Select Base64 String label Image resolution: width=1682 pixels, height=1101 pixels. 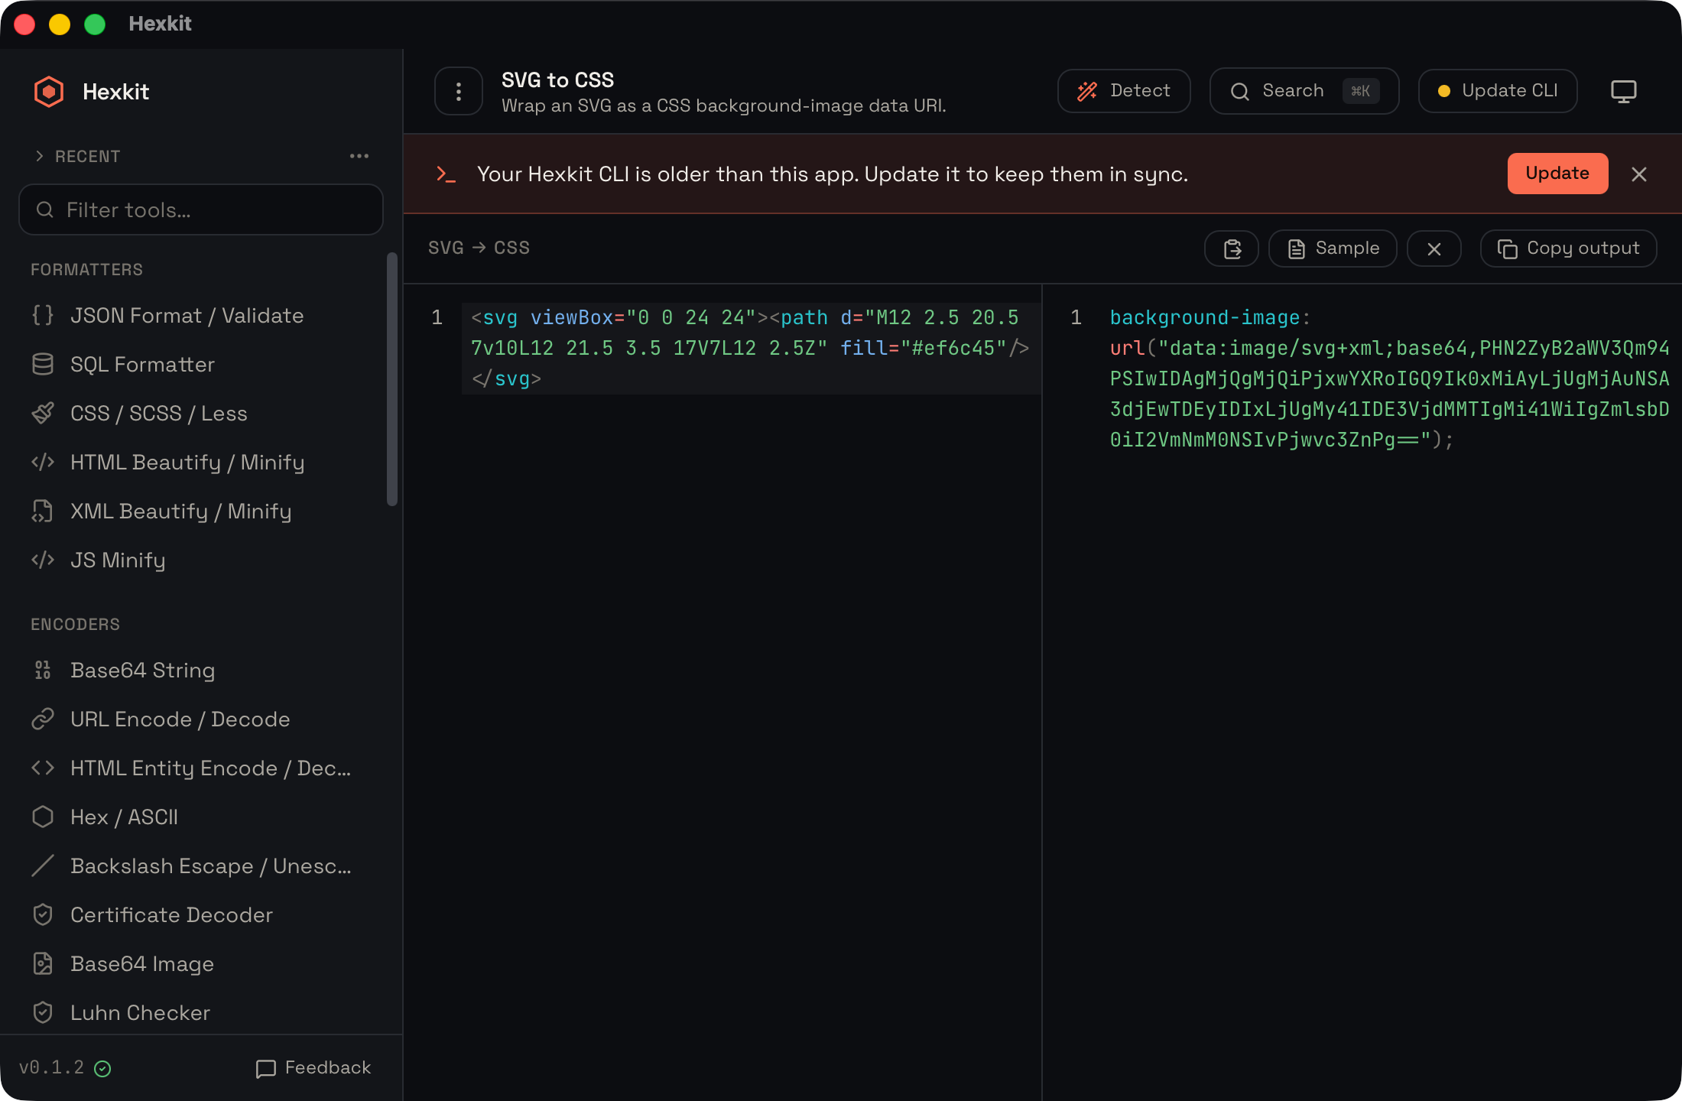click(142, 671)
